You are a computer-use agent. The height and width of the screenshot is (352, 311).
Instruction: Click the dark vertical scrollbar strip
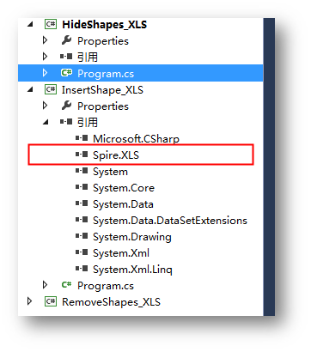269,167
